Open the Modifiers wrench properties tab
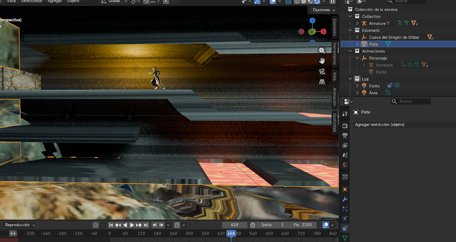This screenshot has width=456, height=242. coord(345,199)
